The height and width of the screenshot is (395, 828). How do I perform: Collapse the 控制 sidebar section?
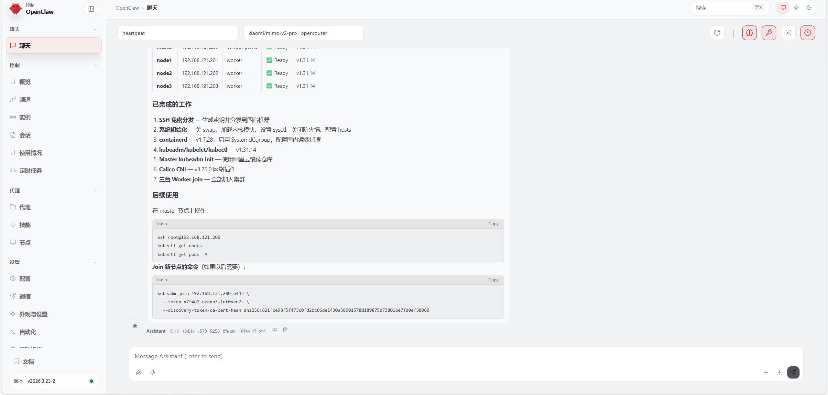tap(95, 66)
